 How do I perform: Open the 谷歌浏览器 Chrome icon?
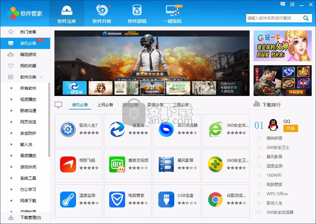coord(215,199)
